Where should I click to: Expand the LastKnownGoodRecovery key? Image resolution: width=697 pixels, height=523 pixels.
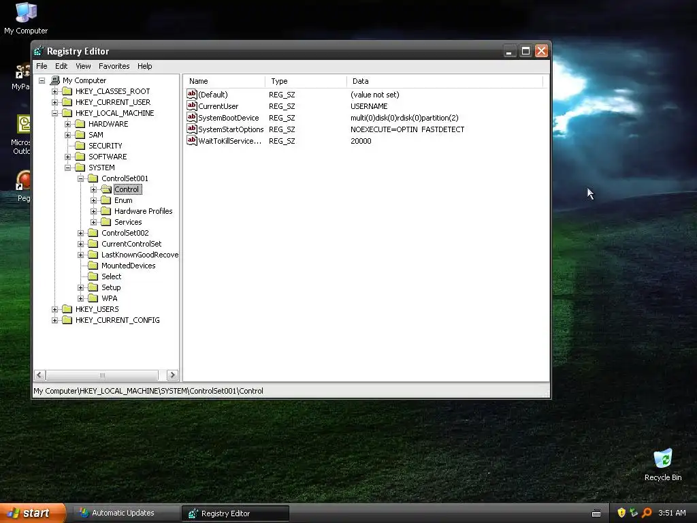click(x=80, y=255)
